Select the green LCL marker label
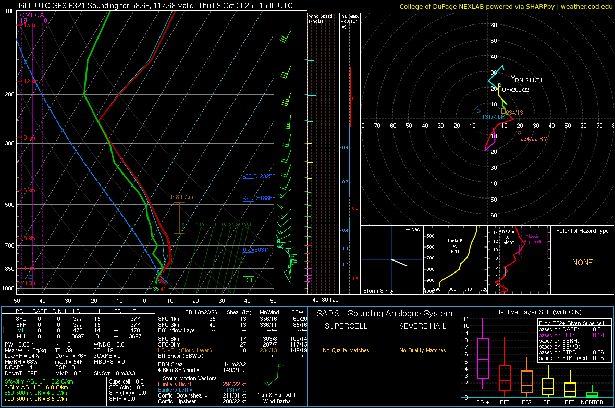The width and height of the screenshot is (615, 408). [248, 280]
